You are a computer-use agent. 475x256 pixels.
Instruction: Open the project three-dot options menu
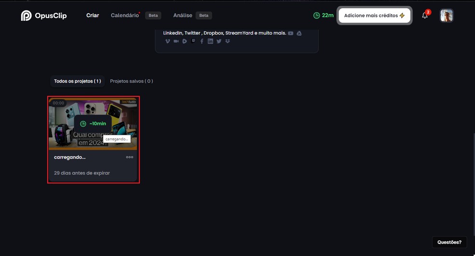[130, 157]
